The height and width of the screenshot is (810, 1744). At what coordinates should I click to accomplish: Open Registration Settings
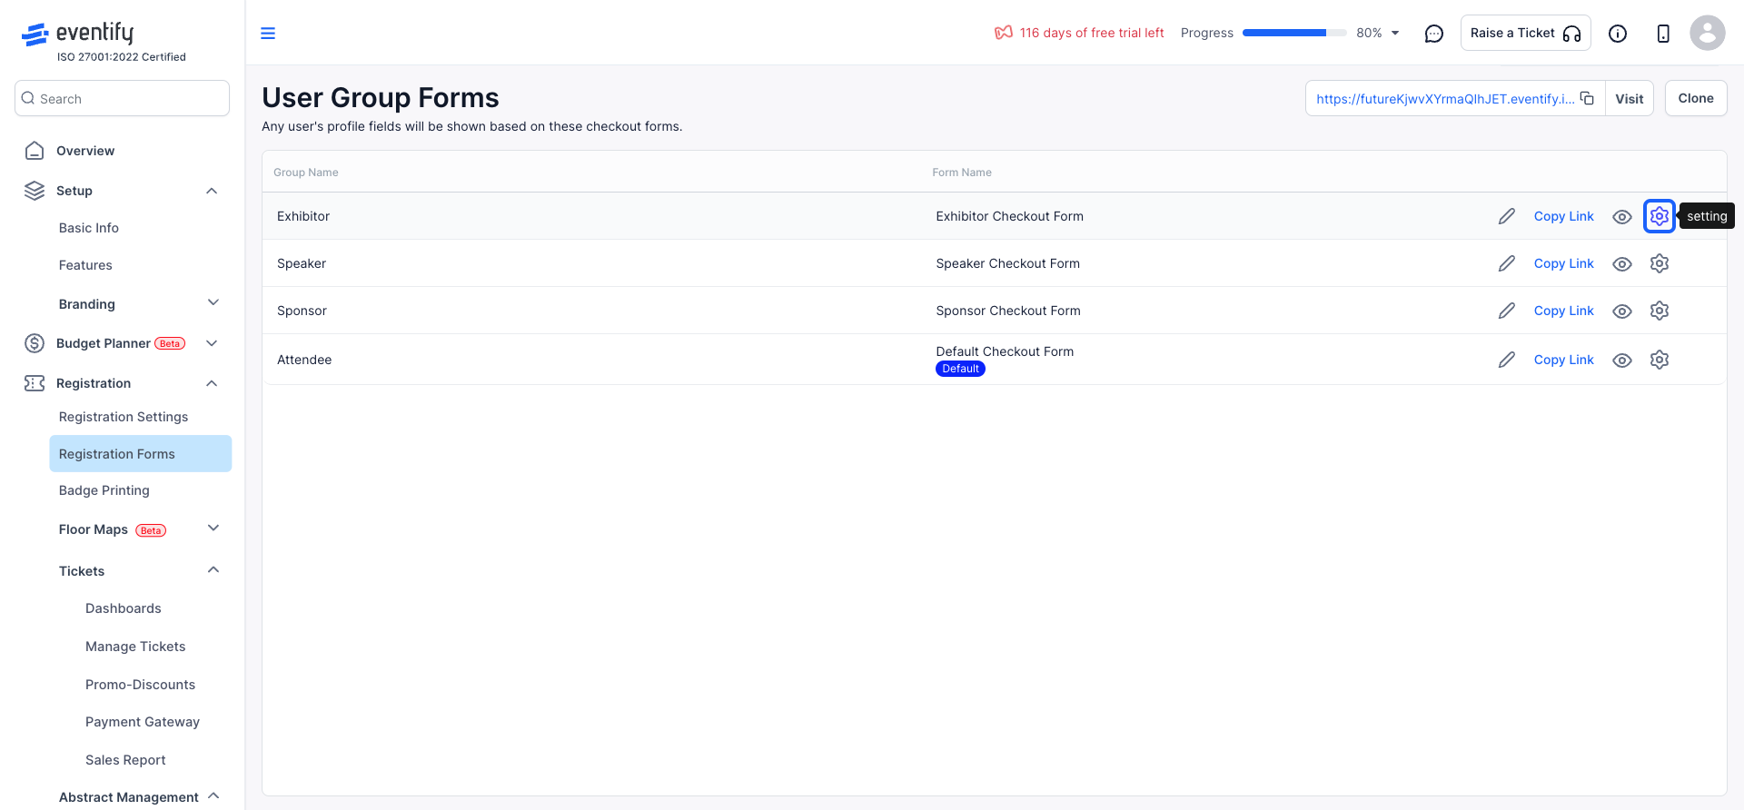point(124,417)
